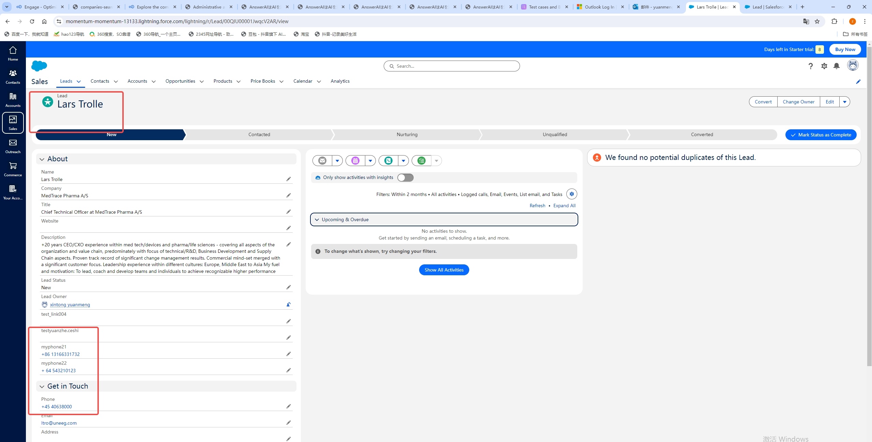The height and width of the screenshot is (442, 872).
Task: Click the Convert button
Action: (763, 102)
